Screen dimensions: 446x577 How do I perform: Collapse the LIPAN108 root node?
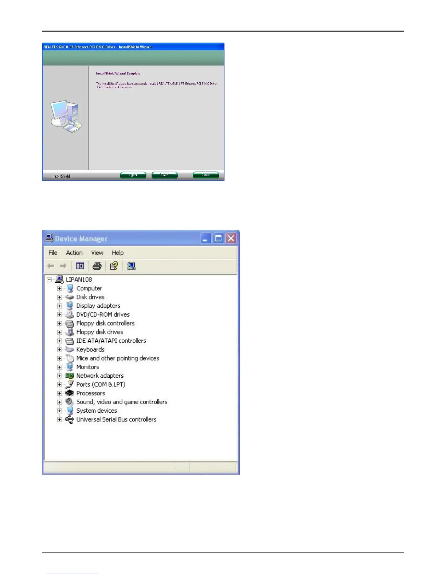(x=49, y=280)
